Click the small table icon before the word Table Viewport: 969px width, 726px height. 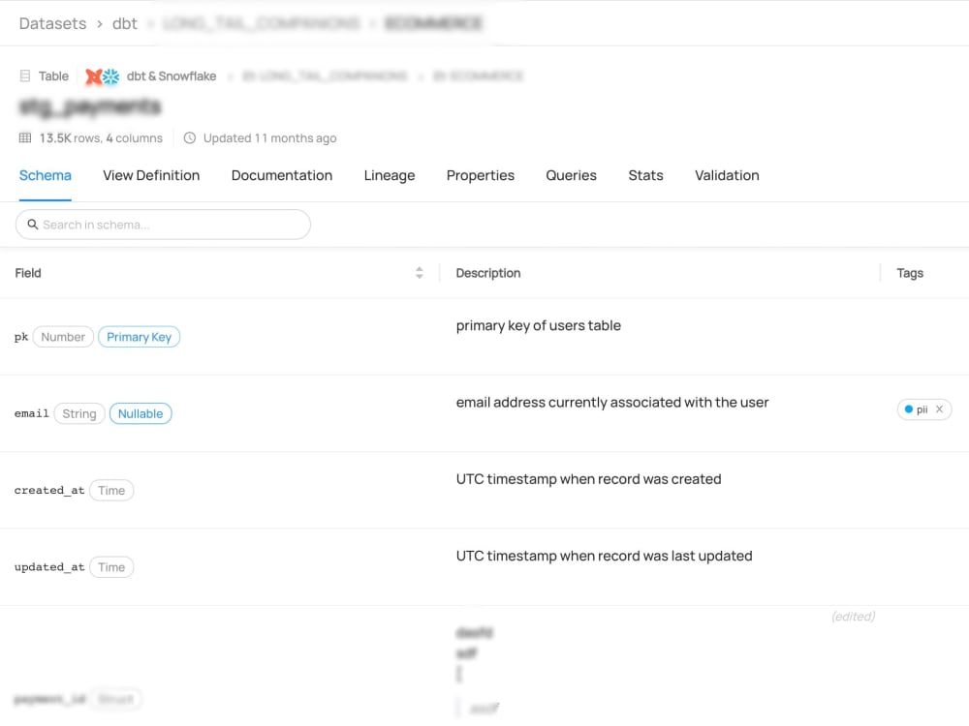pos(25,76)
